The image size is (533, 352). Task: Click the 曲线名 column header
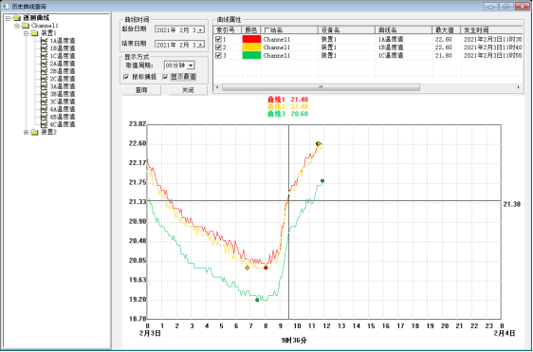point(404,30)
